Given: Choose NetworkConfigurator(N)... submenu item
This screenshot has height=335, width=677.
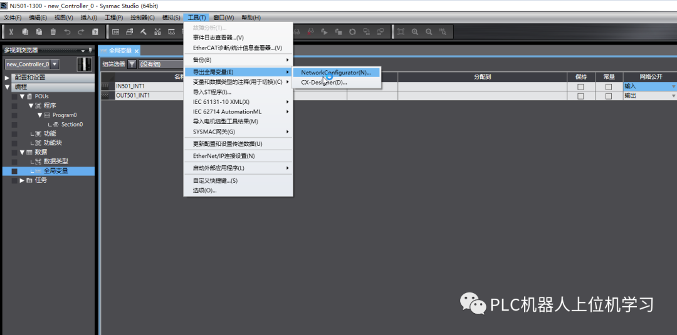Looking at the screenshot, I should (336, 73).
